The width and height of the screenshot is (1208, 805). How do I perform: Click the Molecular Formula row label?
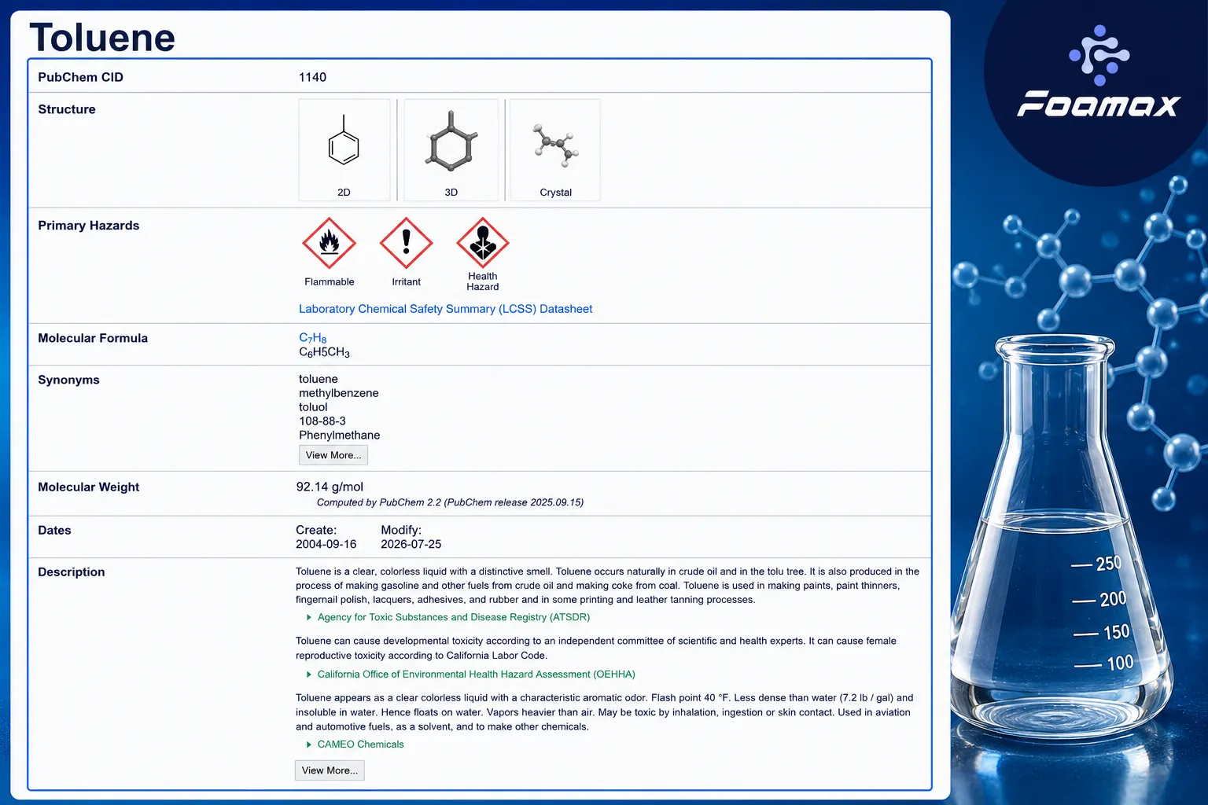coord(93,338)
